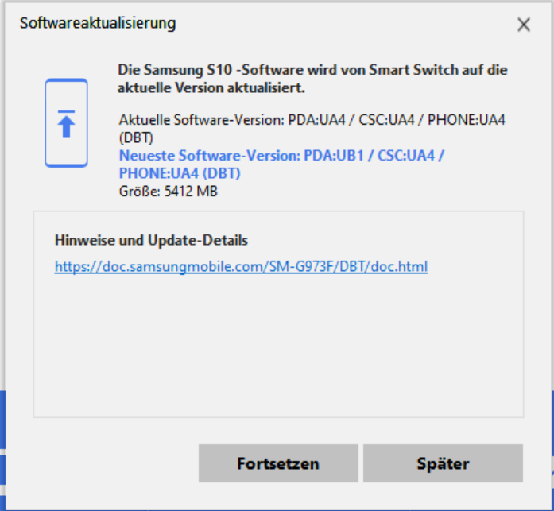Click the Hinweise und Update-Details heading

151,241
